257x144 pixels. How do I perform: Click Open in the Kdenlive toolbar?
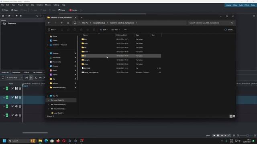14,10
